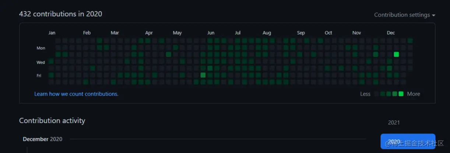Click the Fri weekday label
Image resolution: width=450 pixels, height=153 pixels.
[39, 75]
